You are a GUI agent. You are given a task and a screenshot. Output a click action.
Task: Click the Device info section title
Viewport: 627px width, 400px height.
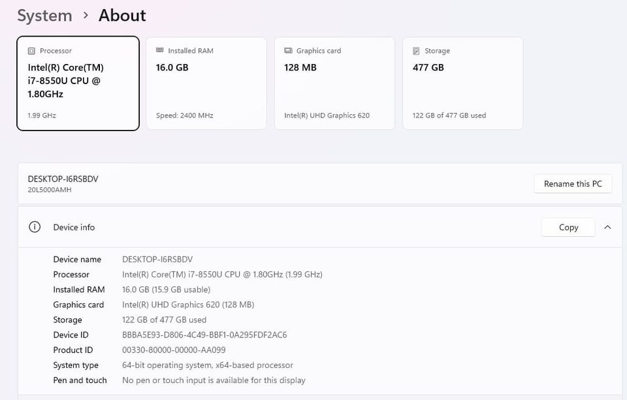coord(74,227)
